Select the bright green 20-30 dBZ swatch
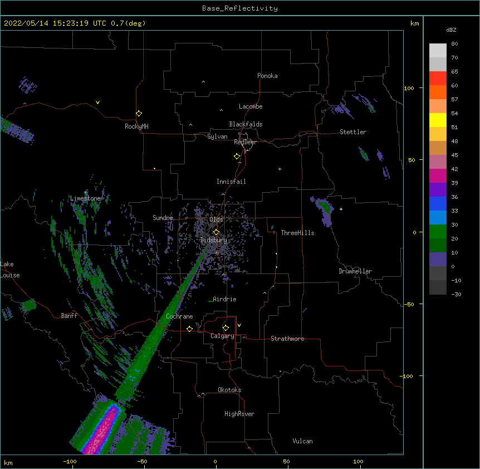The image size is (480, 469). tap(438, 232)
